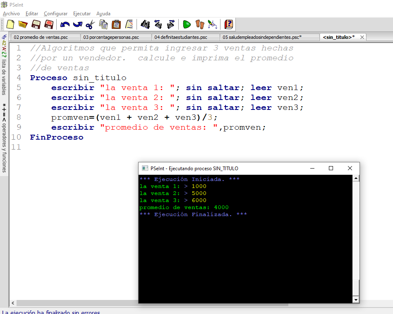Screen dimensions: 393x314
Task: Switch to 05 saludempleadosindependientes.psc tab
Action: point(269,37)
